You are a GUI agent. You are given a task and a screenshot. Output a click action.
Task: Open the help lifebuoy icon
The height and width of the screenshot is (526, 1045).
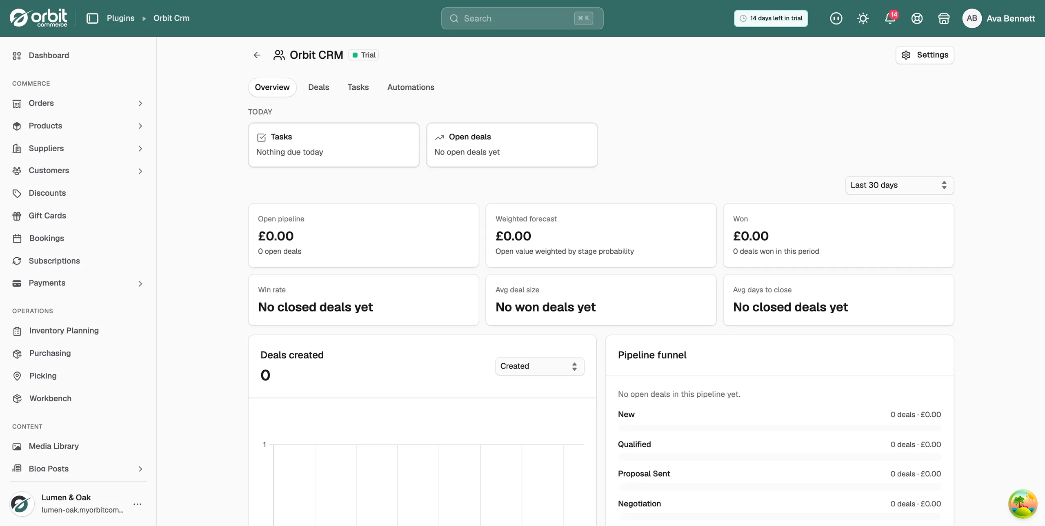click(x=917, y=18)
